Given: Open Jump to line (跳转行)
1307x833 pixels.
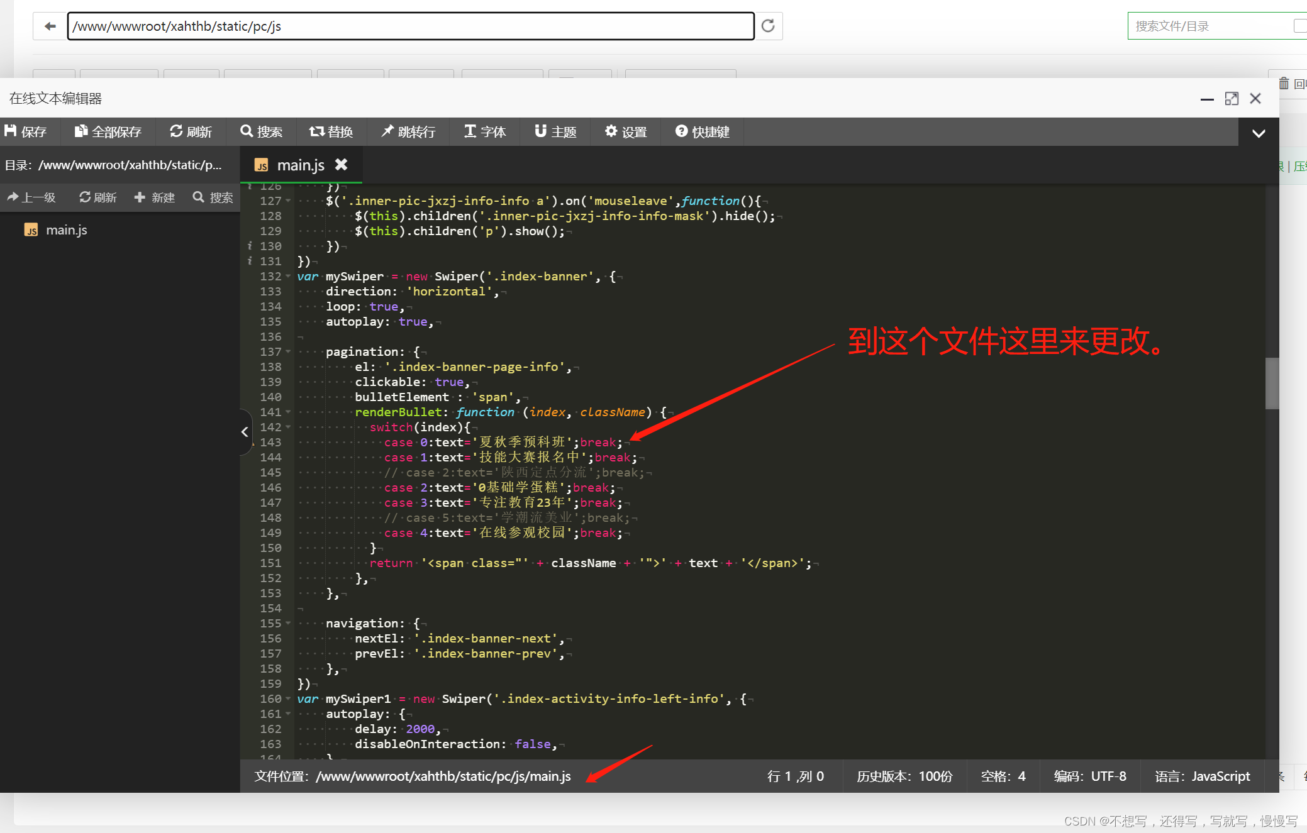Looking at the screenshot, I should (x=408, y=131).
